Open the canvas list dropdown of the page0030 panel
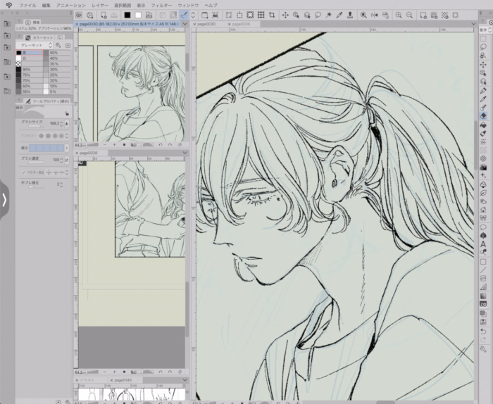This screenshot has width=493, height=404. (x=185, y=24)
